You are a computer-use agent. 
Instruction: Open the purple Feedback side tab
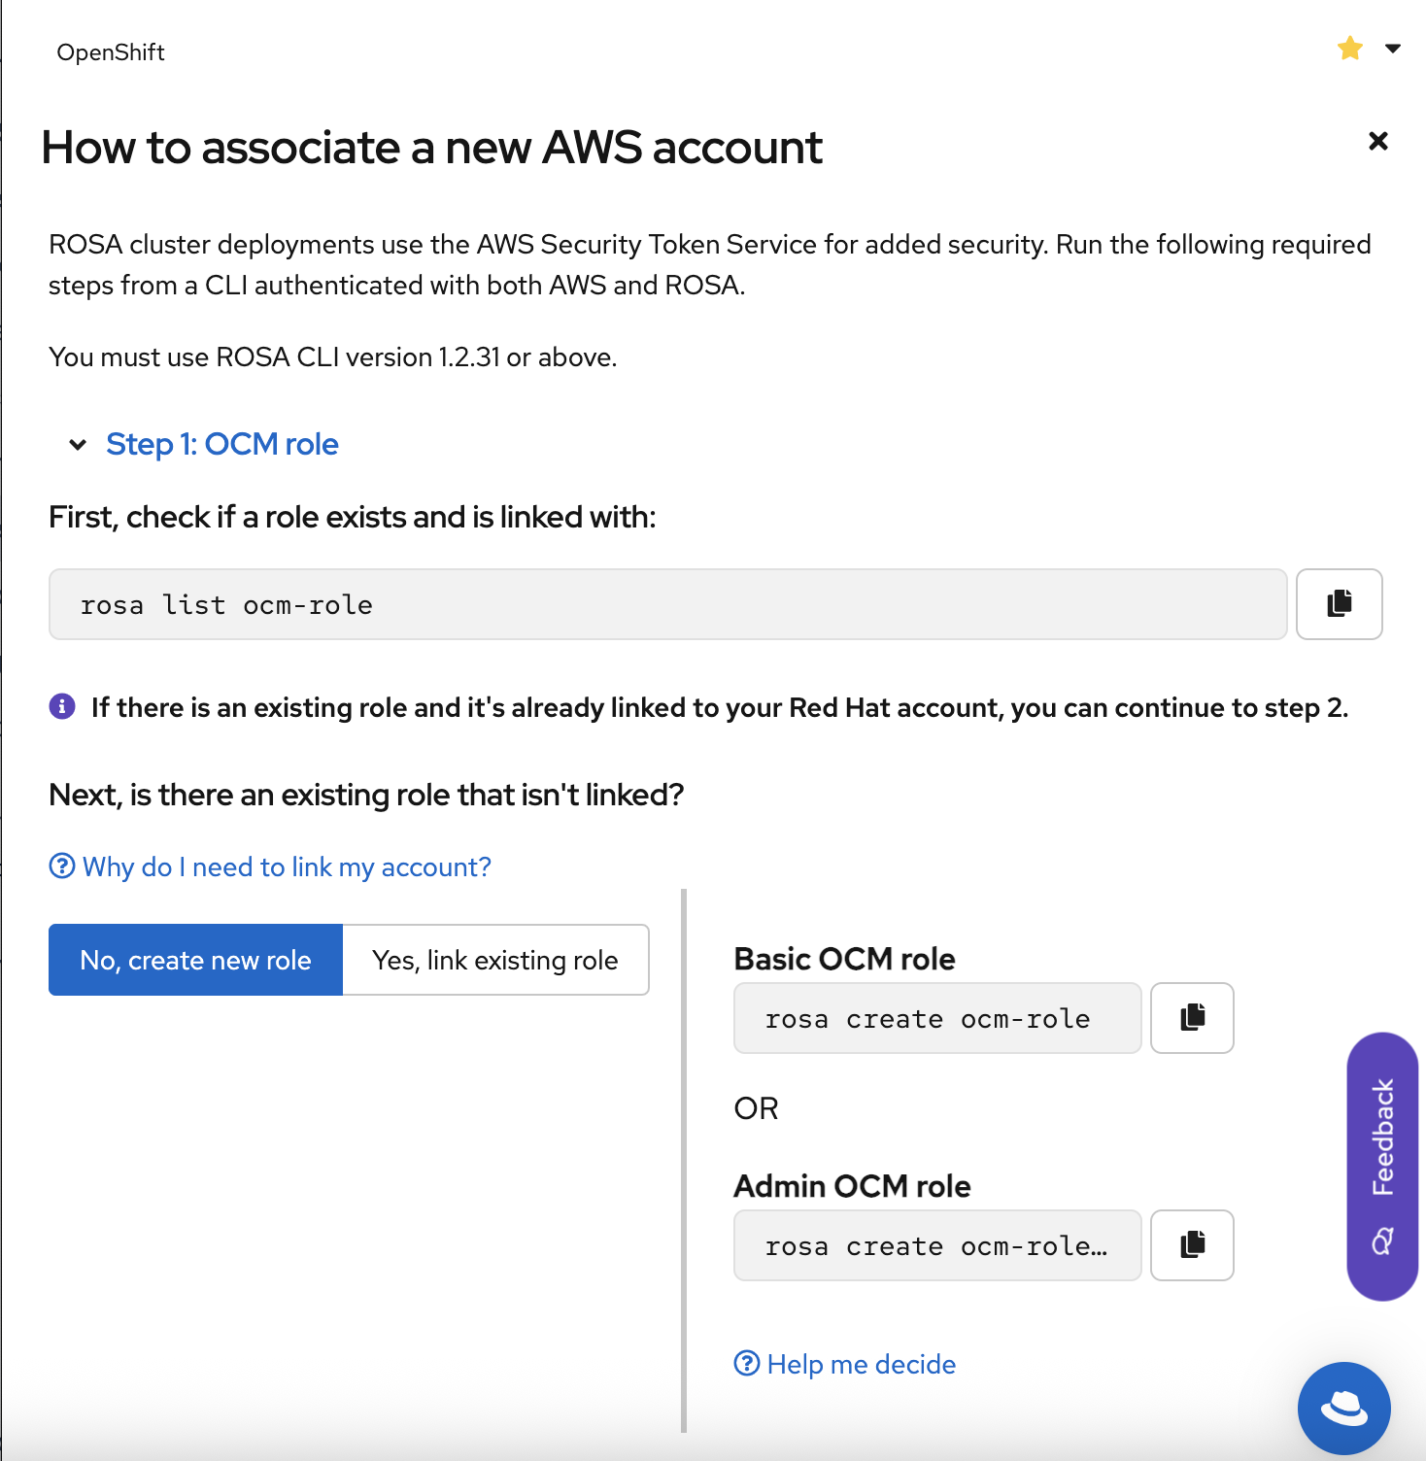tap(1381, 1166)
